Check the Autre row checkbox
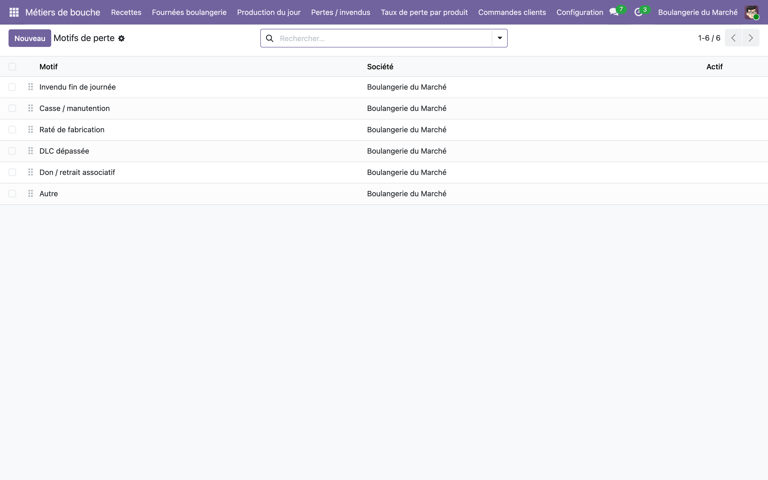This screenshot has height=480, width=768. point(12,194)
